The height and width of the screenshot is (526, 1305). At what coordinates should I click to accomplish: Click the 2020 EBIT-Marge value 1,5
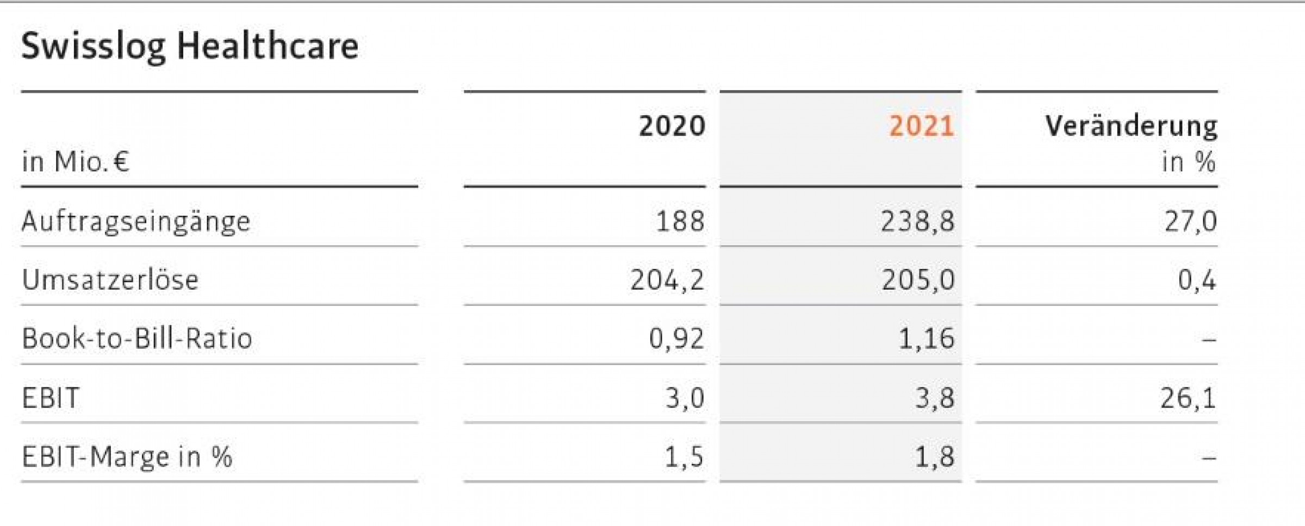(684, 456)
